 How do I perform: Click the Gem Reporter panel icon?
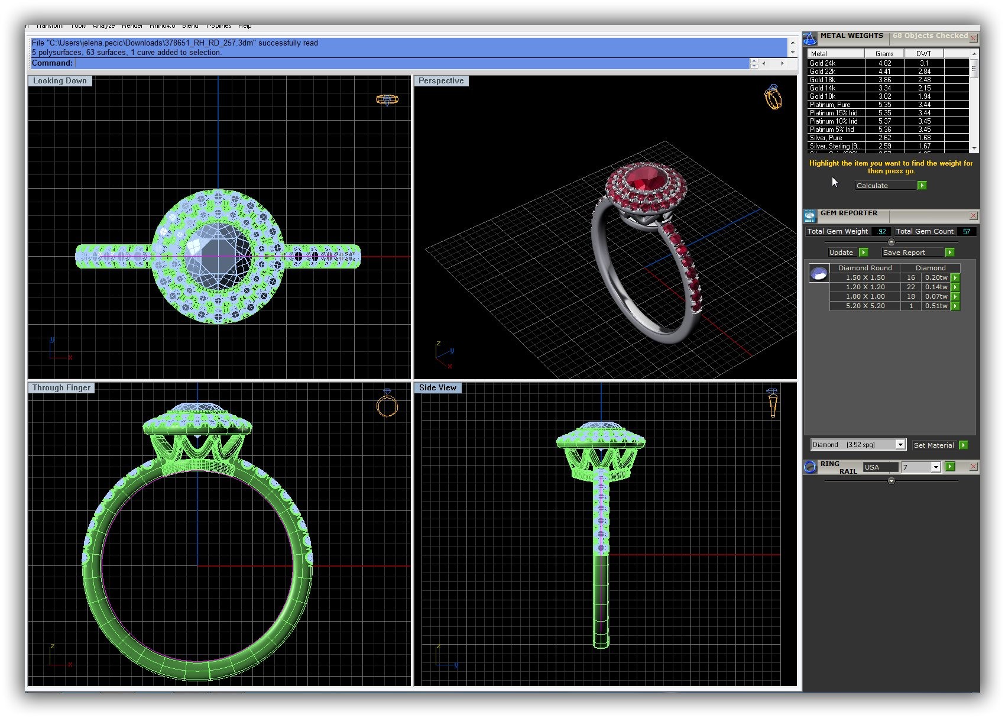(810, 216)
